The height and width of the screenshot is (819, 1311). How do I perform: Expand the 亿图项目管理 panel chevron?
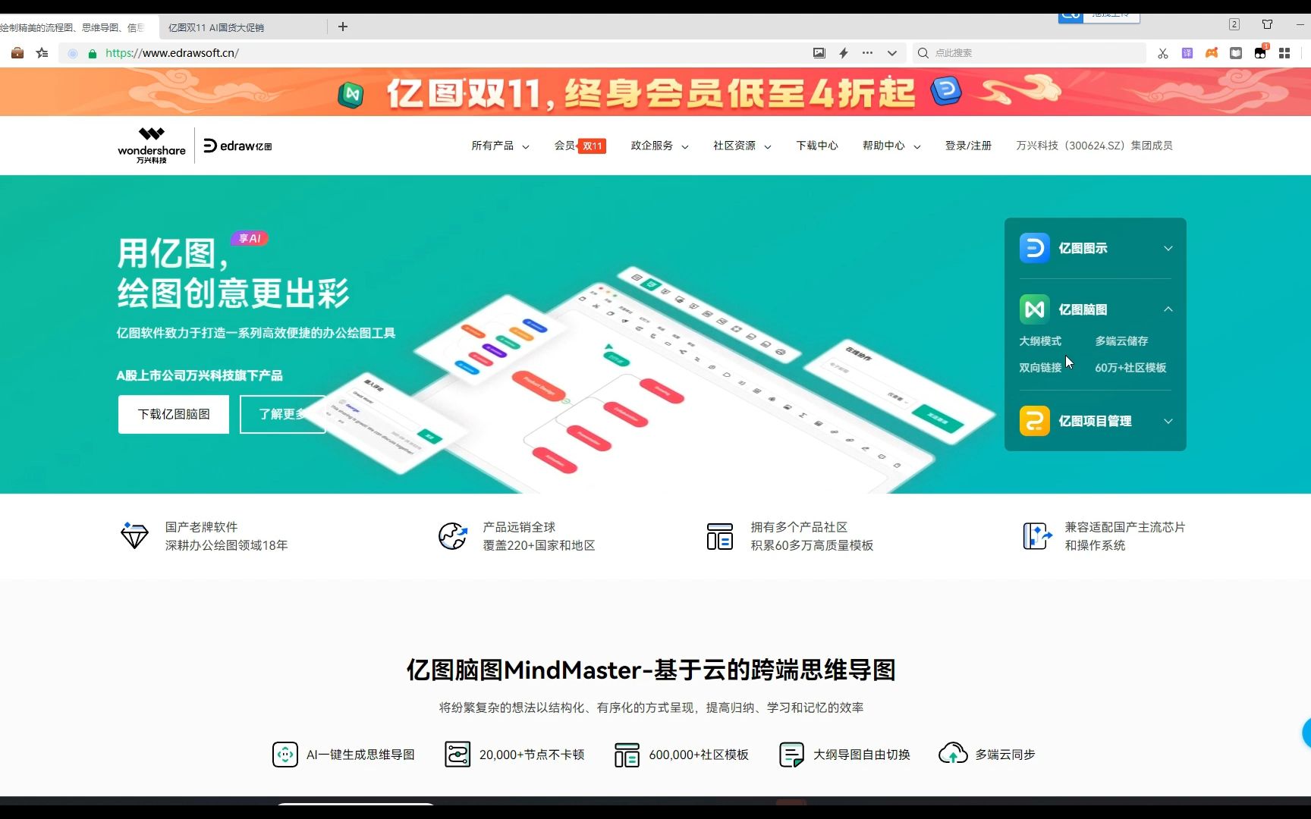click(x=1168, y=422)
